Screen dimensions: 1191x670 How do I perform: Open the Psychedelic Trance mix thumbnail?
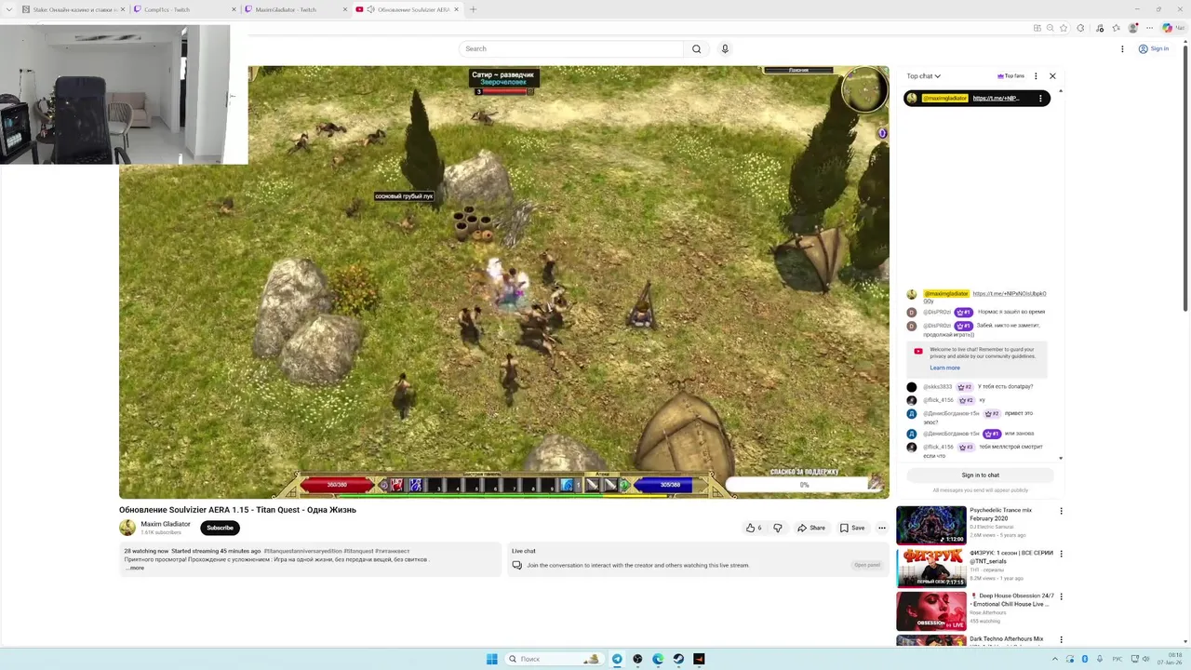(x=930, y=526)
